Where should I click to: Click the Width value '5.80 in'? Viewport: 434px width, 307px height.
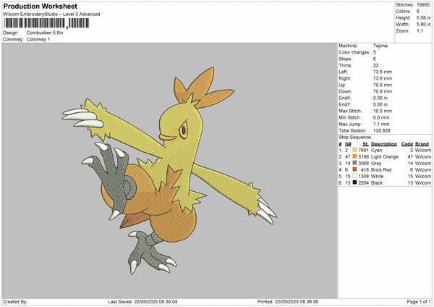423,25
